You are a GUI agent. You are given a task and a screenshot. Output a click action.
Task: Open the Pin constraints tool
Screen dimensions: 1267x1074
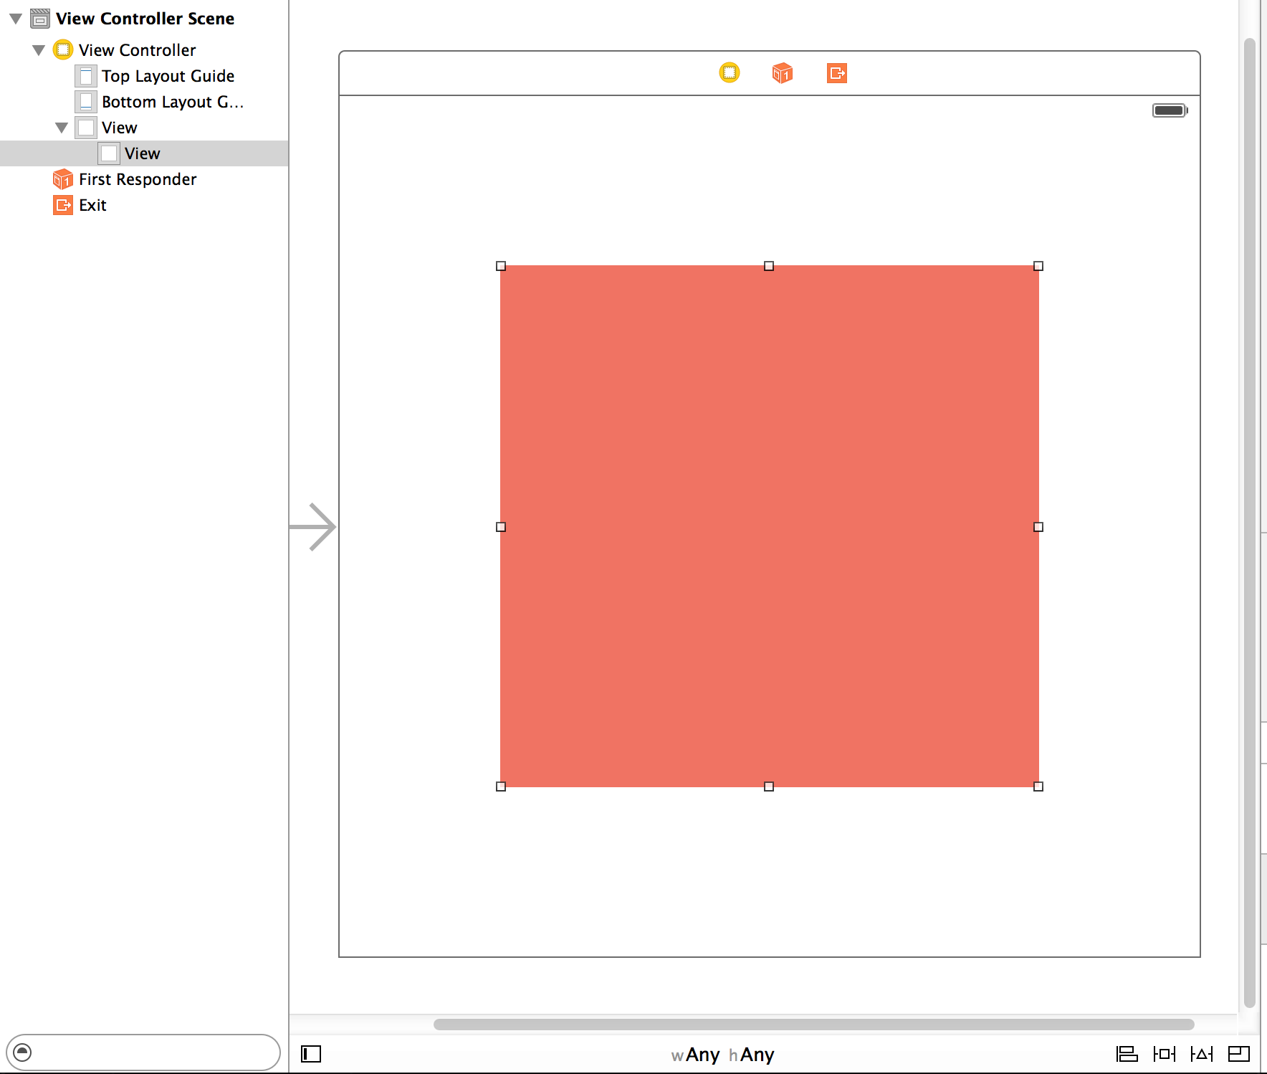click(x=1165, y=1055)
